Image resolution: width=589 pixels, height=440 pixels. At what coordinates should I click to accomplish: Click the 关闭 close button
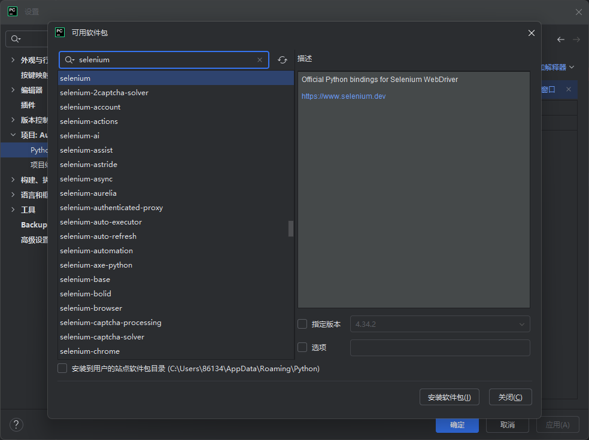click(510, 397)
